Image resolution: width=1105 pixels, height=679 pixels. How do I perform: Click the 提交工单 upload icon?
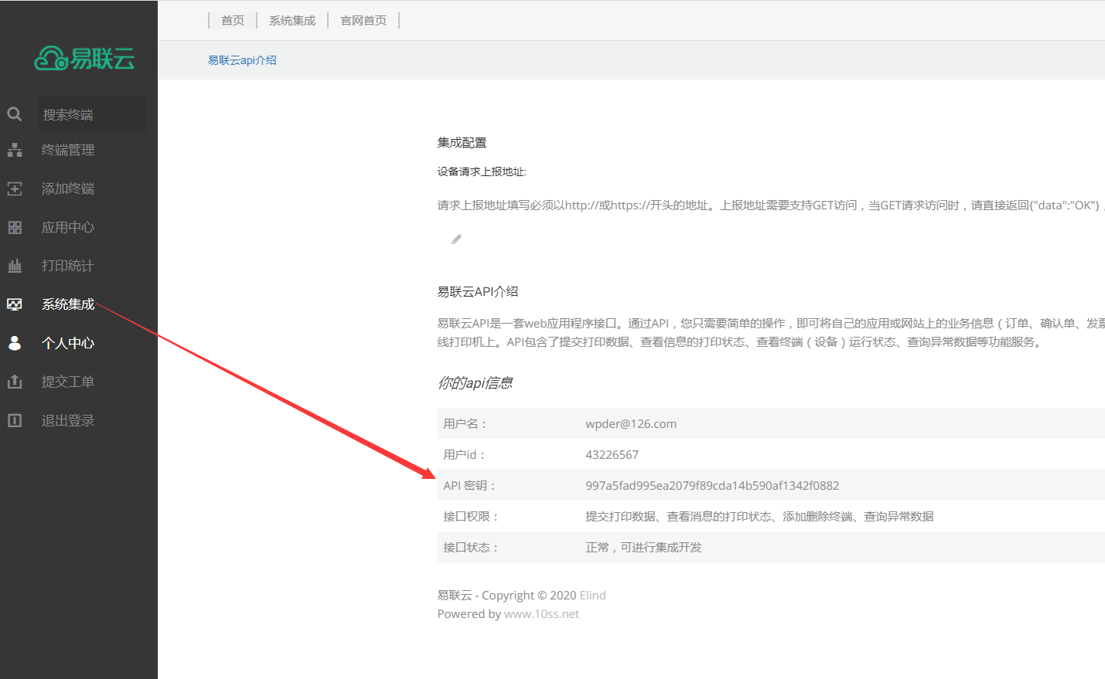coord(14,382)
